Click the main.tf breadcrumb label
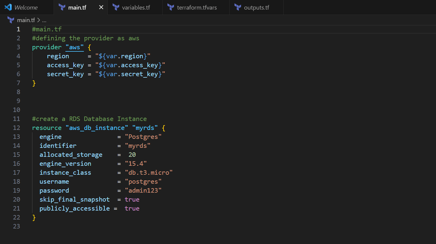The image size is (436, 244). 25,20
